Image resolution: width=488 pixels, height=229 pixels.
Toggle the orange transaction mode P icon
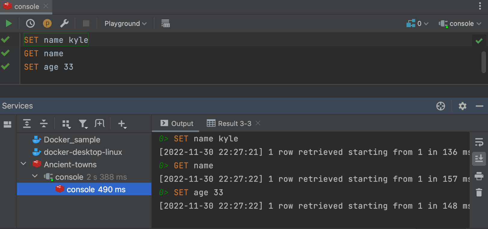point(47,24)
